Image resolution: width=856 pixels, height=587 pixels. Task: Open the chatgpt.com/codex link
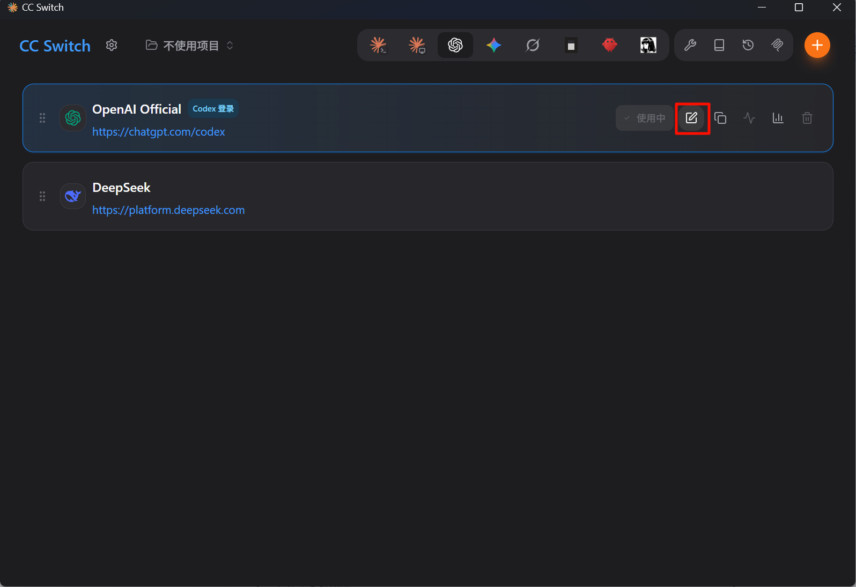159,132
